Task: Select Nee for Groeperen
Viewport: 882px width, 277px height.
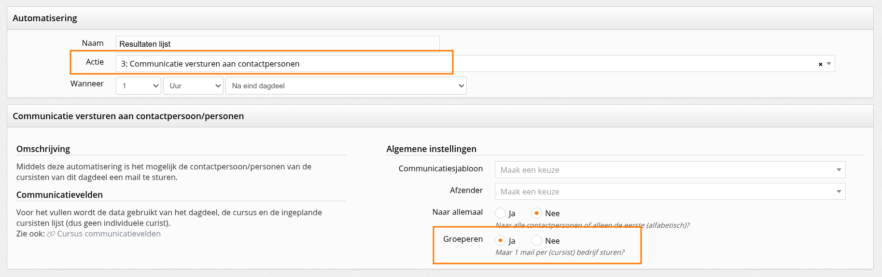Action: click(x=536, y=240)
